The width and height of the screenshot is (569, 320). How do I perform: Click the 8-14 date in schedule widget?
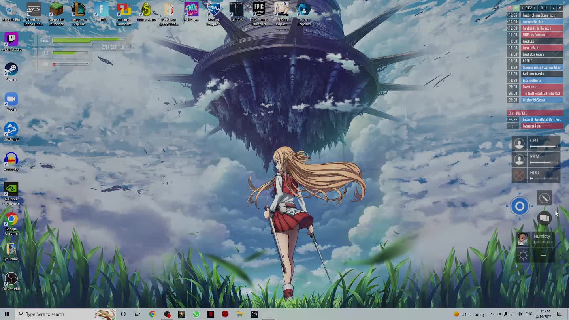tap(544, 8)
